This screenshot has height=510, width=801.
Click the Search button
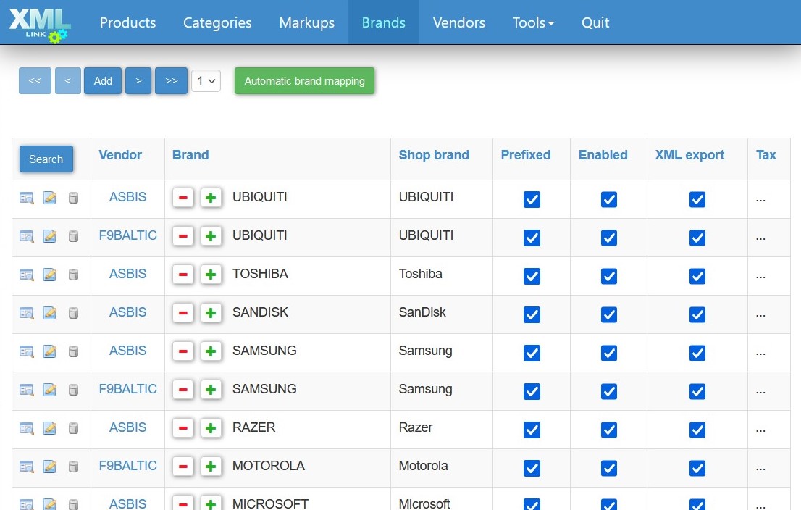coord(46,159)
